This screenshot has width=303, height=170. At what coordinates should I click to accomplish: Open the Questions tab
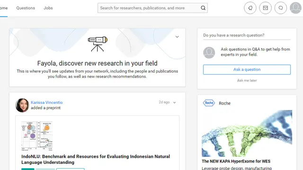(26, 8)
